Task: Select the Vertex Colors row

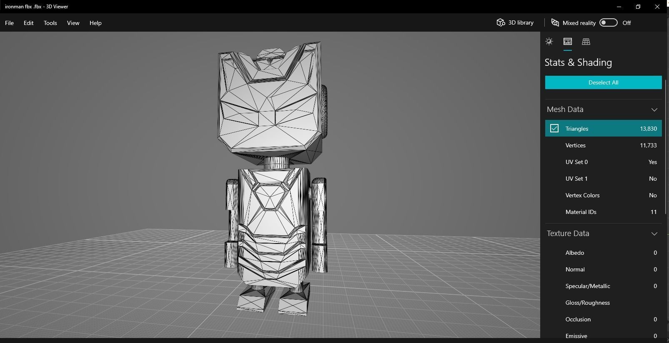Action: click(603, 195)
